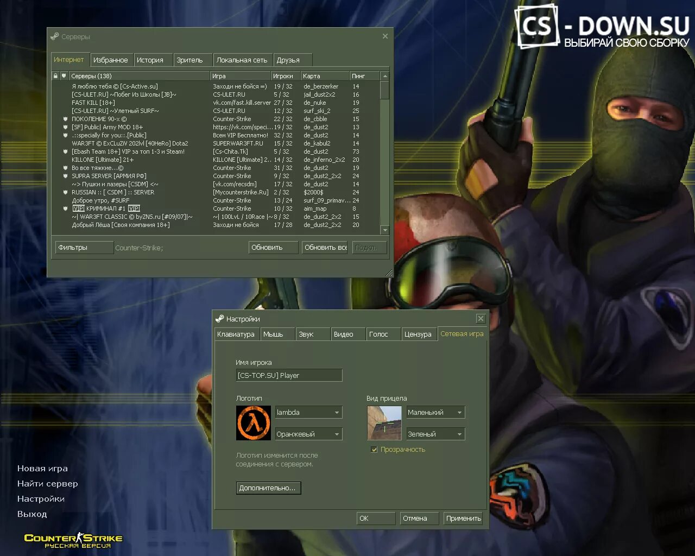Click the Обновить все button

point(325,248)
